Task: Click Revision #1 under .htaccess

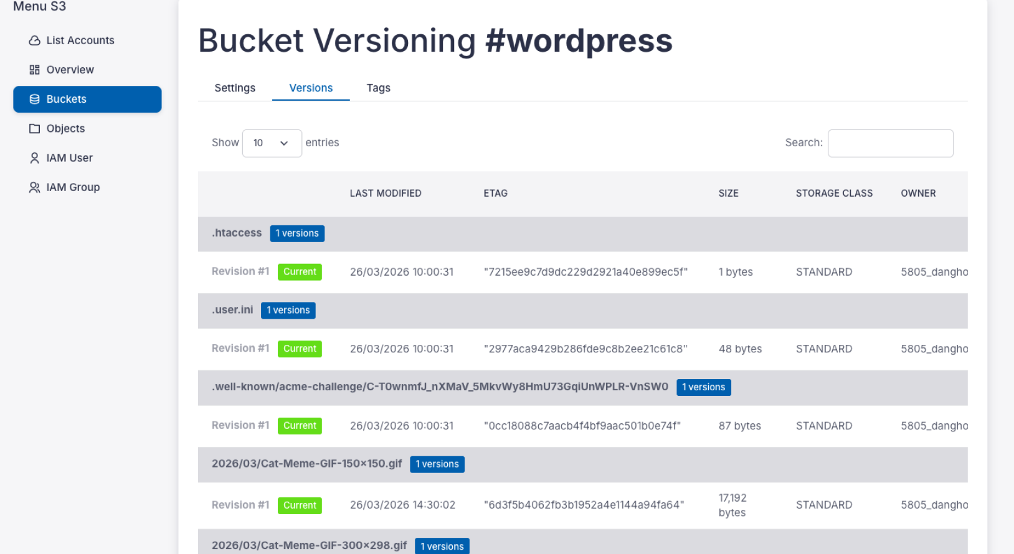Action: click(x=240, y=271)
